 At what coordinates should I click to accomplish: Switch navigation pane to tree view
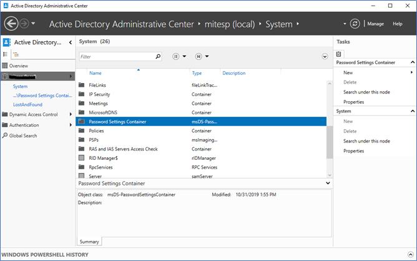click(16, 54)
